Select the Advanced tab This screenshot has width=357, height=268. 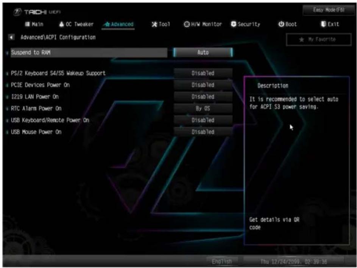(118, 24)
